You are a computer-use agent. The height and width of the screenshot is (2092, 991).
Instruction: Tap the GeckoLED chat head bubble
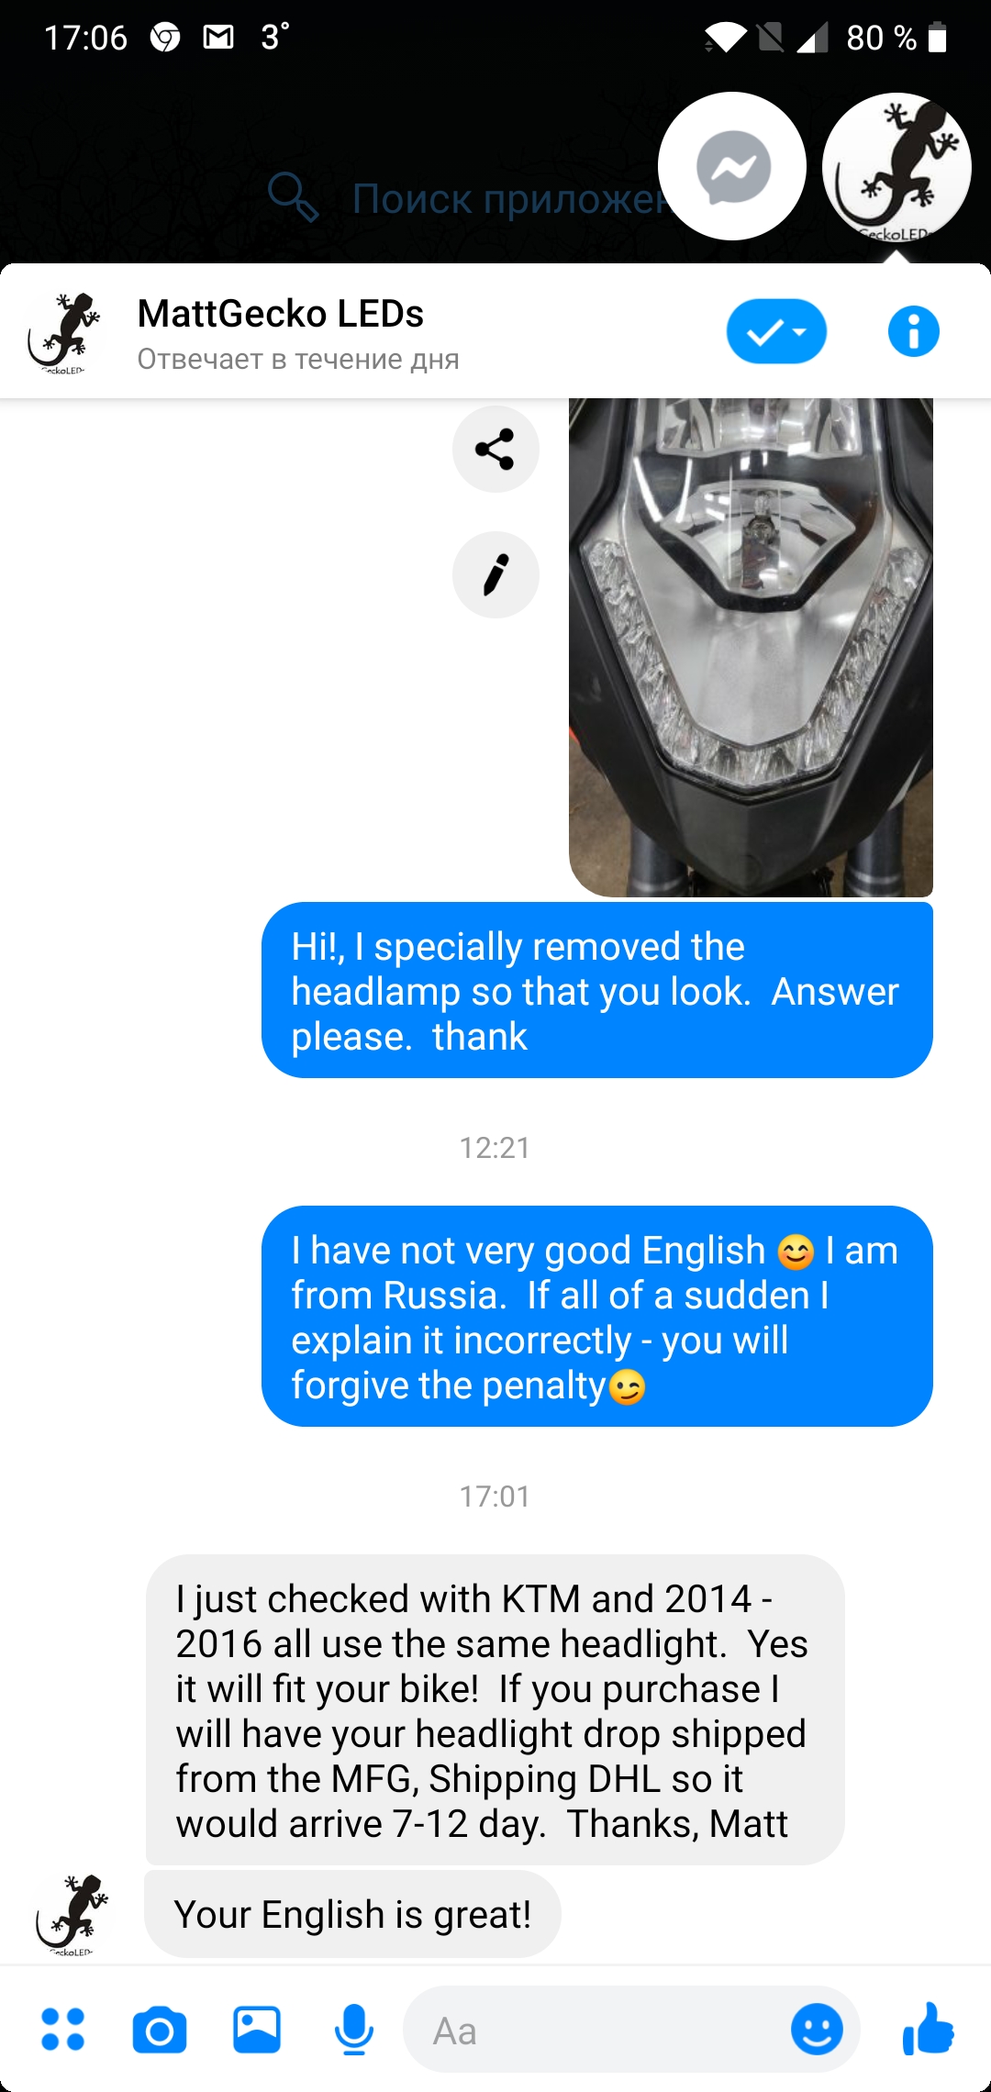coord(896,166)
